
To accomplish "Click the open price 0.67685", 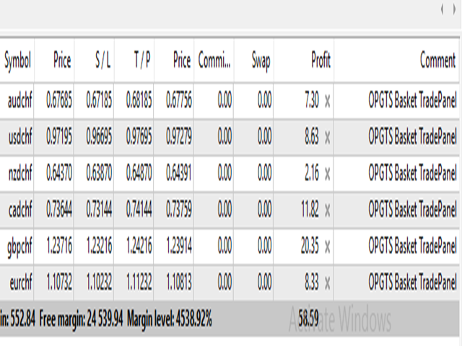I will tap(59, 99).
